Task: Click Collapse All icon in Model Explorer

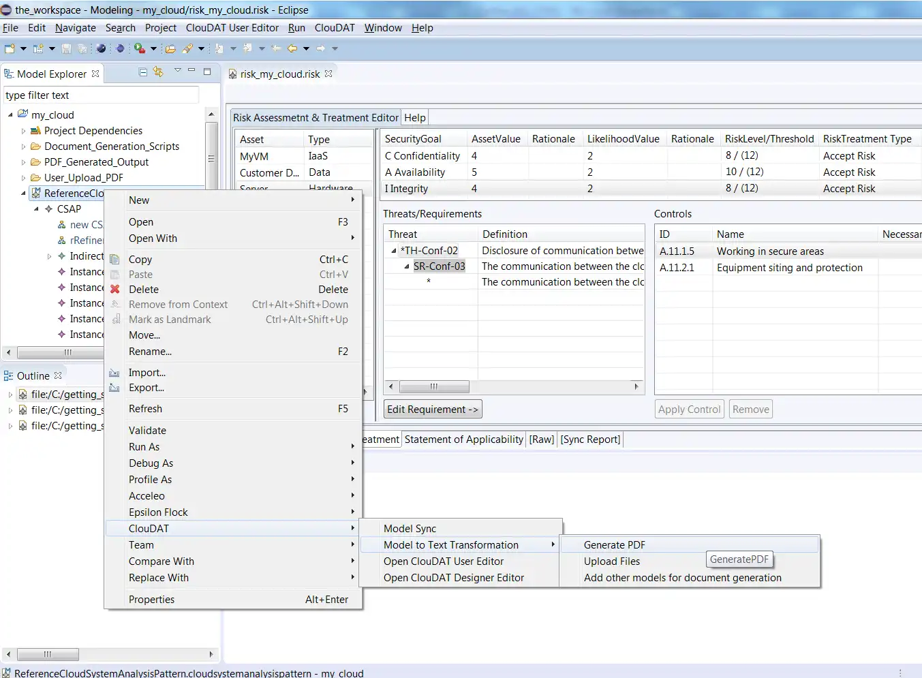Action: coord(143,72)
